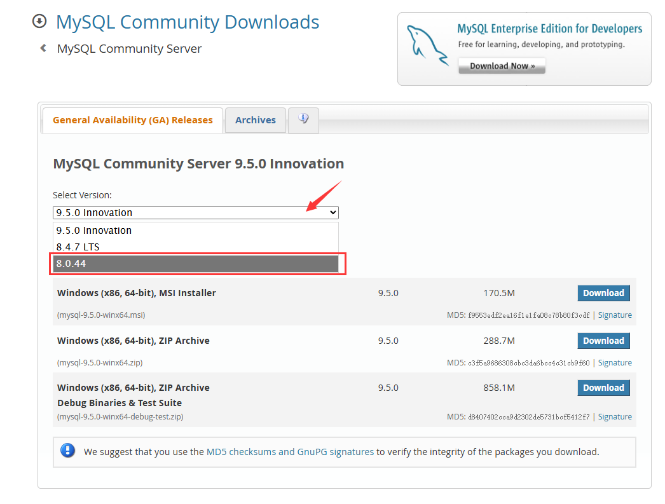Click the 858.1M size value
This screenshot has height=504, width=665.
(x=499, y=388)
